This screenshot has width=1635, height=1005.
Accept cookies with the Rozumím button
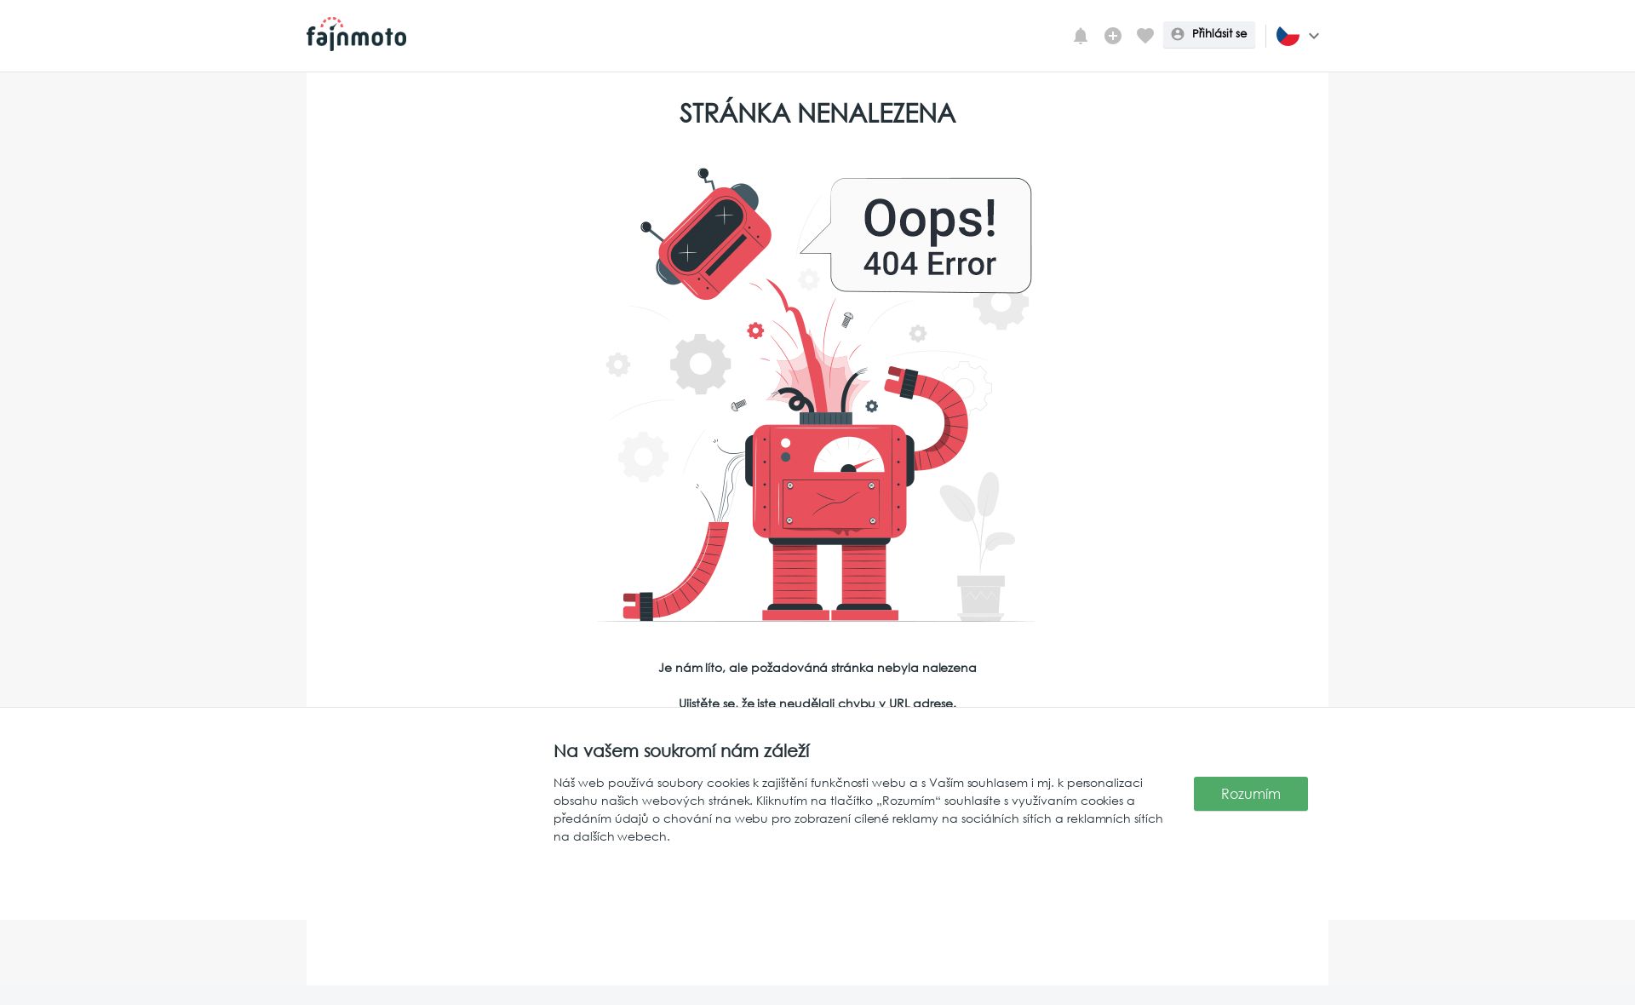coord(1250,794)
